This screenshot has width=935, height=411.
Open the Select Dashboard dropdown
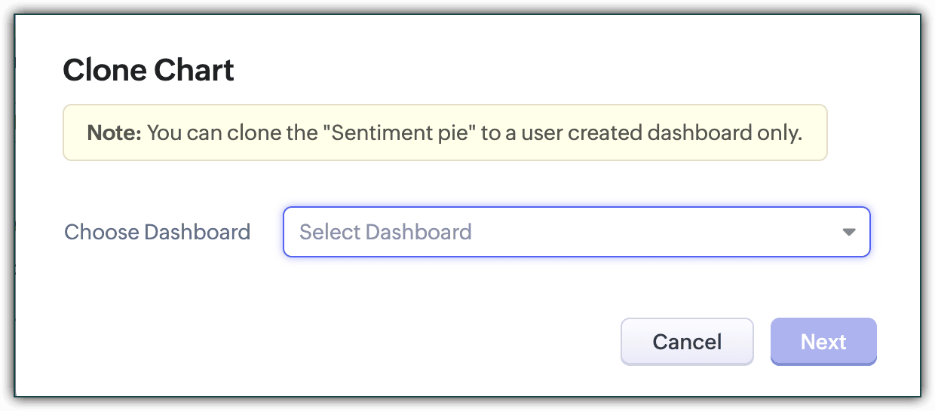pyautogui.click(x=576, y=232)
